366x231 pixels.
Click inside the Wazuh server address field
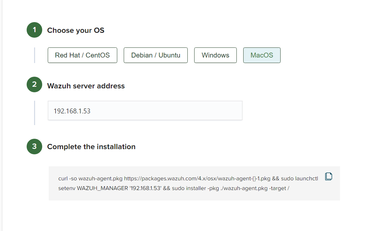tap(145, 110)
